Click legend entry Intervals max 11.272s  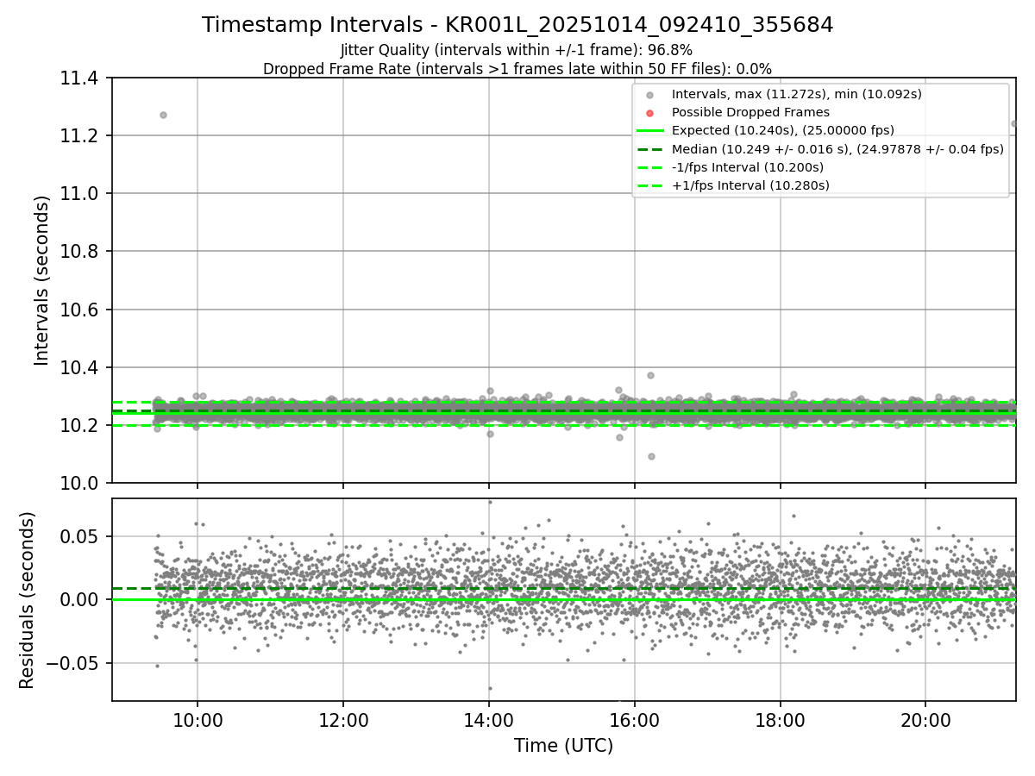coord(797,94)
